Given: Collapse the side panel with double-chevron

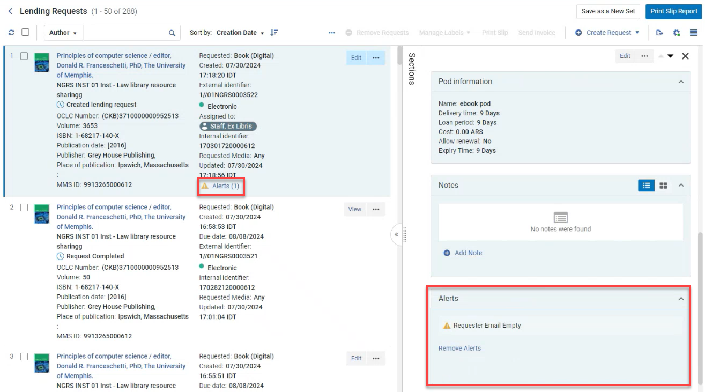Looking at the screenshot, I should 397,234.
